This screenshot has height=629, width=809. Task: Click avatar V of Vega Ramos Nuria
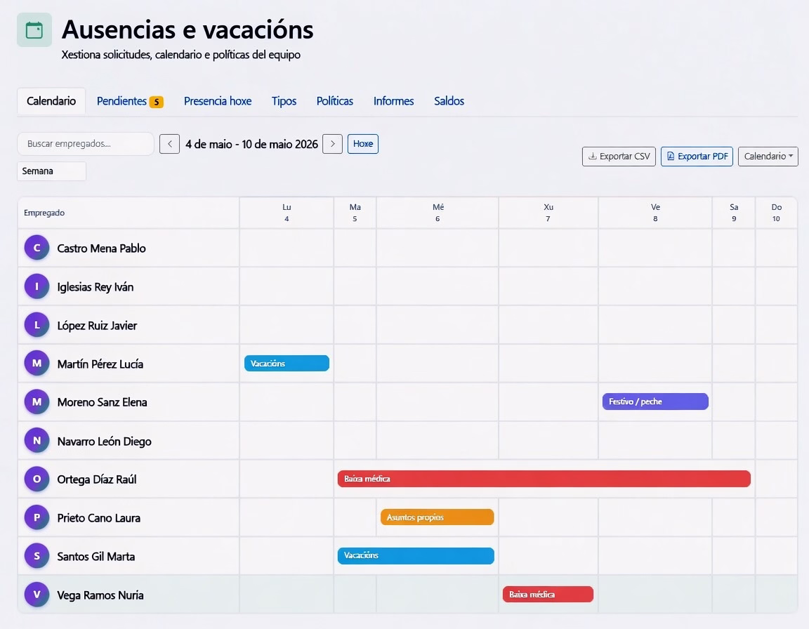coord(37,595)
